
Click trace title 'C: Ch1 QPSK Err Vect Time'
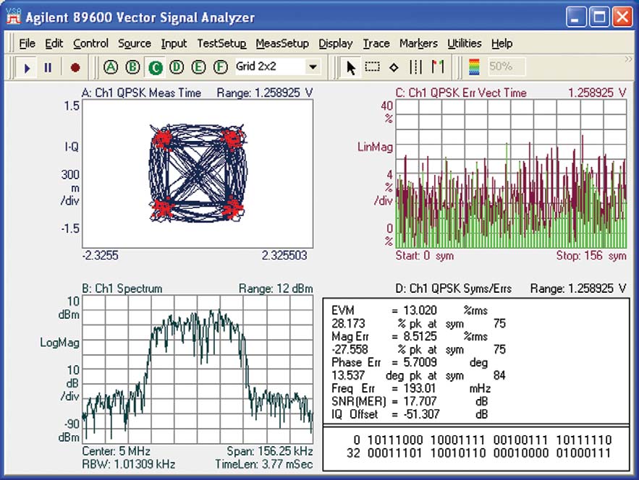[x=461, y=93]
